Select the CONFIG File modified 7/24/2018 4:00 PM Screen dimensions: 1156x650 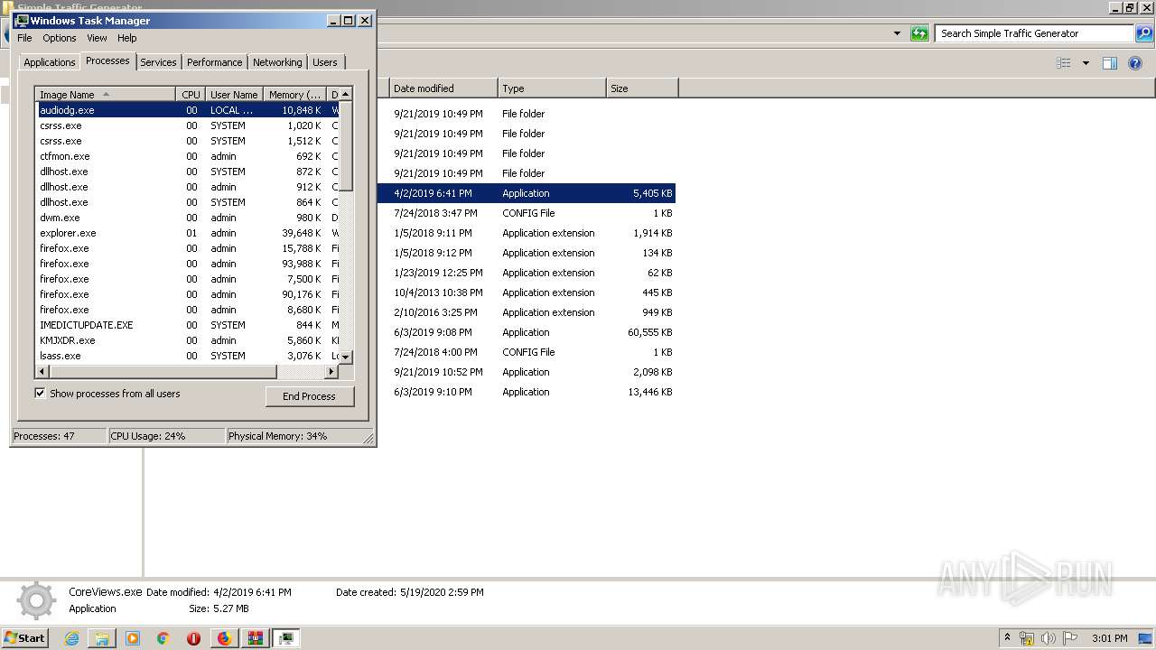(x=527, y=352)
